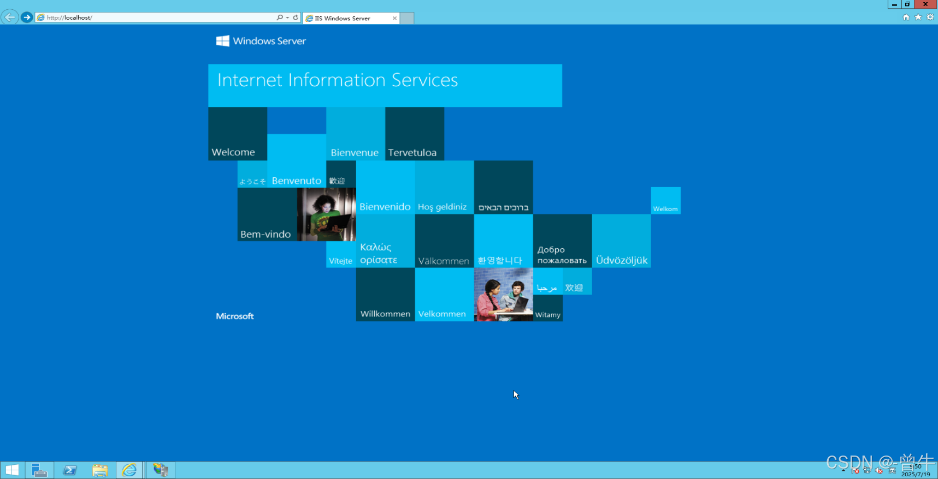Image resolution: width=938 pixels, height=479 pixels.
Task: Click the Arabic مرحبا tile
Action: click(x=548, y=281)
